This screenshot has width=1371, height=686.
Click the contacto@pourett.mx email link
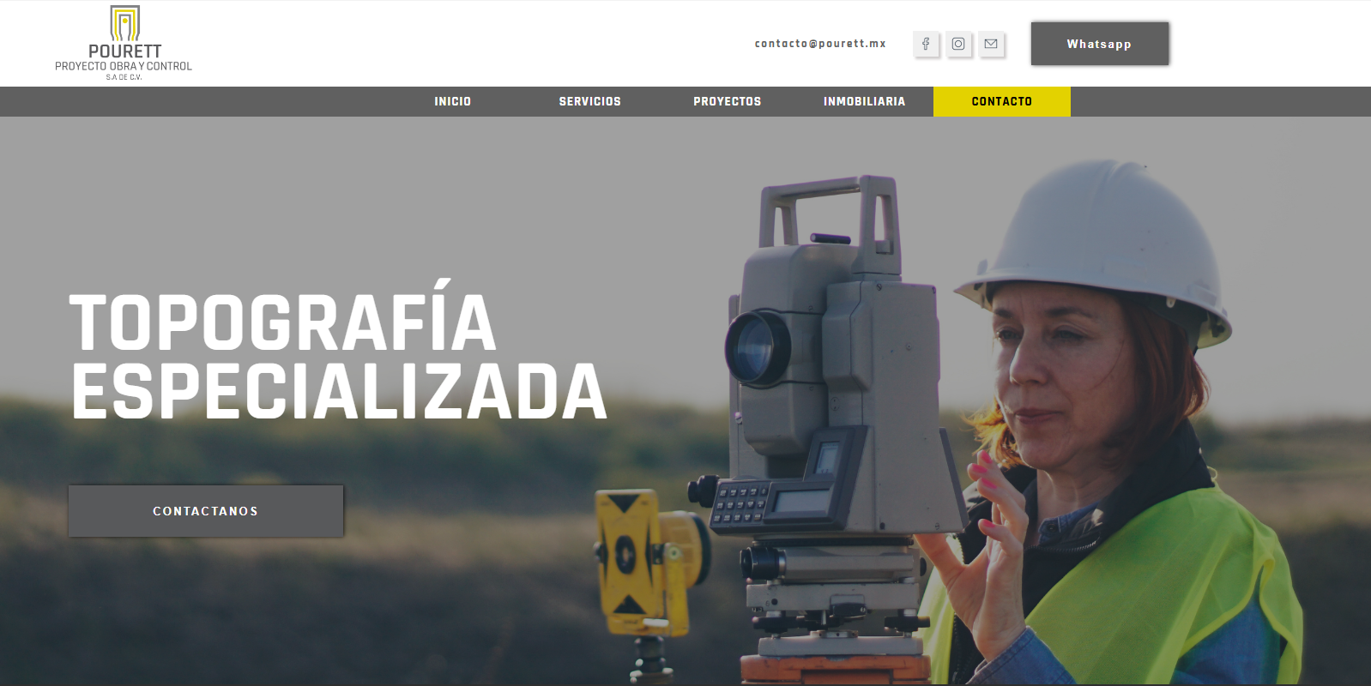[x=819, y=44]
